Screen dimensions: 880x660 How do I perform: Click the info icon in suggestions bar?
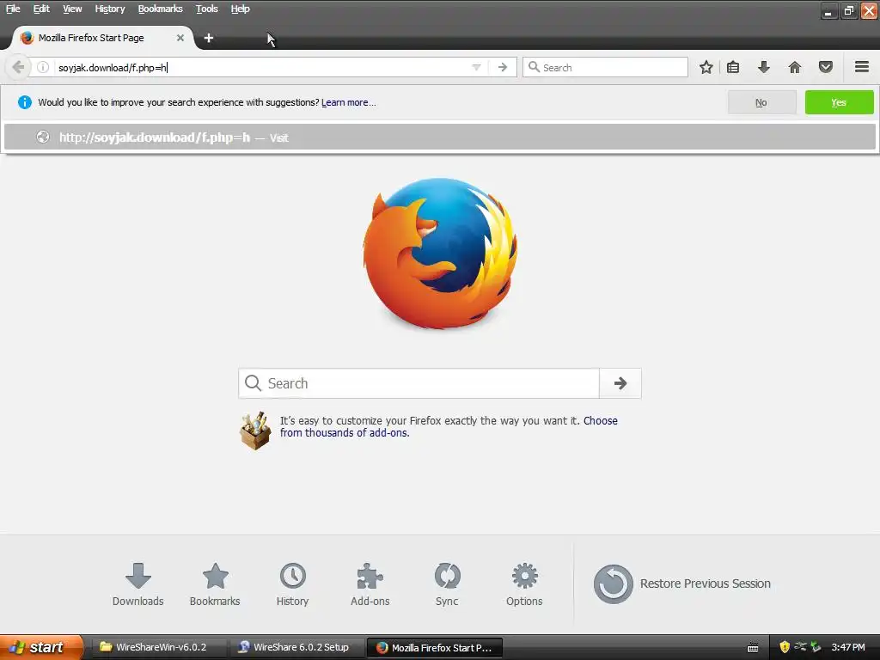pos(25,102)
